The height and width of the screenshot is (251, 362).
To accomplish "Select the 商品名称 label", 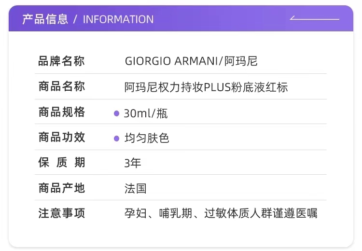I will click(x=62, y=87).
